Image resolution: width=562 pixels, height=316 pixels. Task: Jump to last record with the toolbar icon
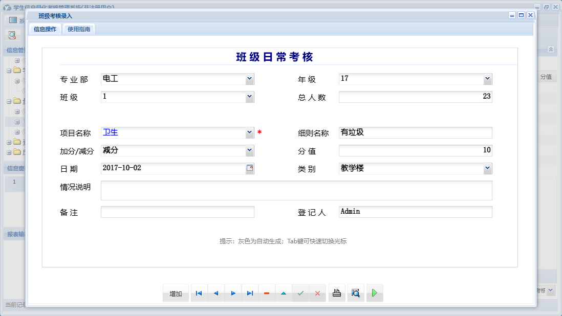(x=250, y=293)
